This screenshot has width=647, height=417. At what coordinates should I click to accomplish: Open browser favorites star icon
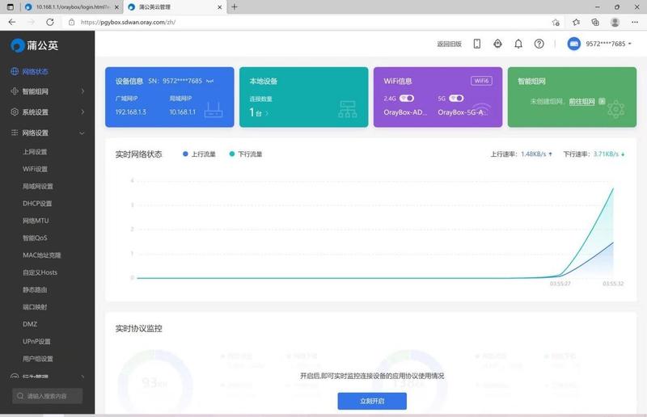(576, 23)
